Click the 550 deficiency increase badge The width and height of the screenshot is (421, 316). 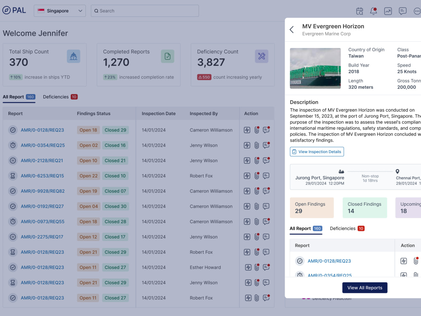(204, 77)
